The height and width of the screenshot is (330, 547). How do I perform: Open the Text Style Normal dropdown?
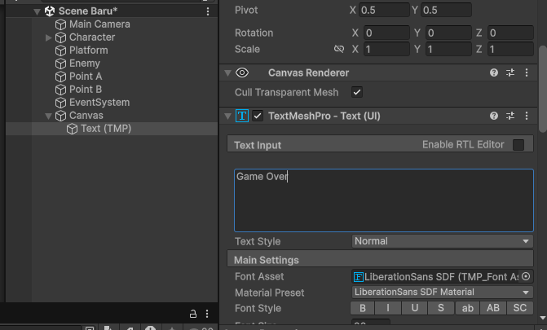tap(443, 241)
